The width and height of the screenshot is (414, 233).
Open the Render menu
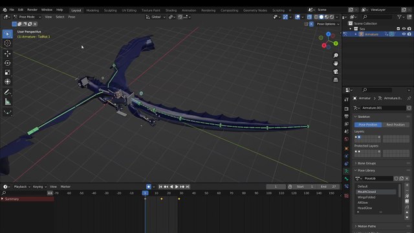tap(32, 10)
